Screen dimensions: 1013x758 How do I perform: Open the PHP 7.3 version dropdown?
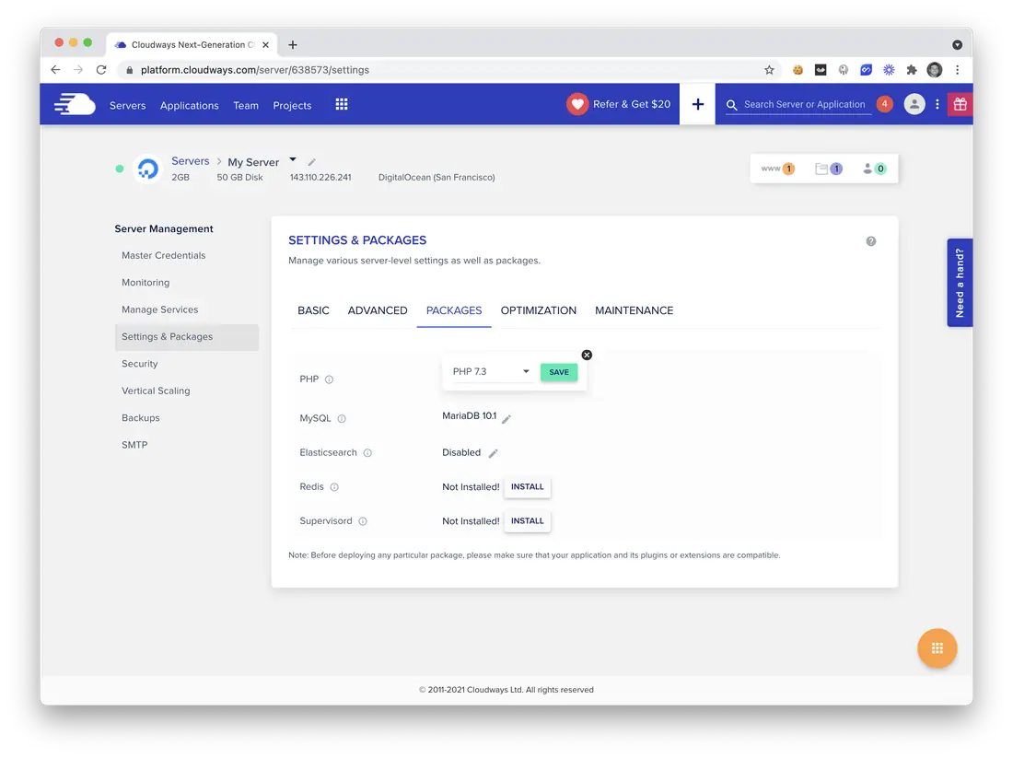(x=491, y=371)
